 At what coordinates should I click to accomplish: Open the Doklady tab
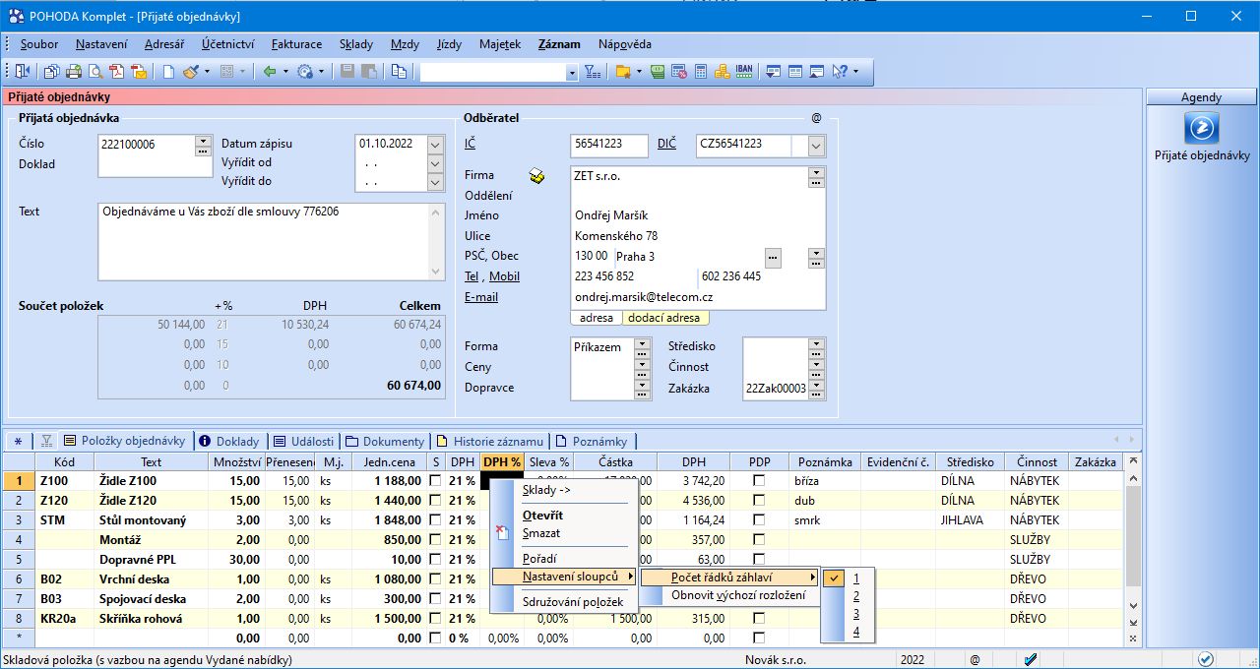click(x=230, y=441)
